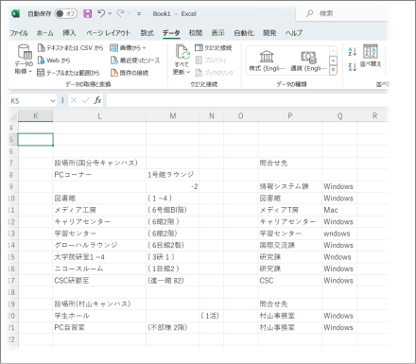Click テキストまたは CSV から
This screenshot has height=364, width=416.
(70, 48)
